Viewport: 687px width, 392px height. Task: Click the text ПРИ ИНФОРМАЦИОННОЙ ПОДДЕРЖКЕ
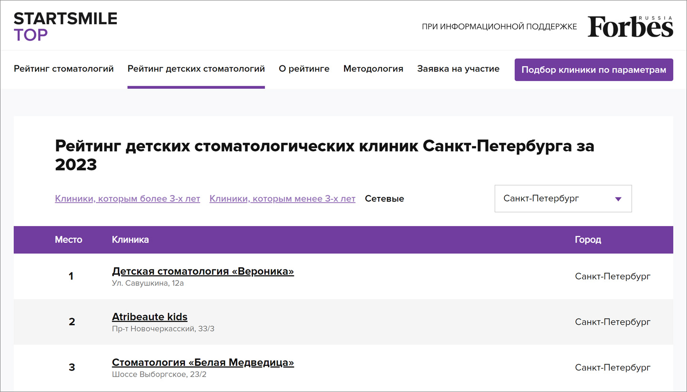[x=500, y=27]
